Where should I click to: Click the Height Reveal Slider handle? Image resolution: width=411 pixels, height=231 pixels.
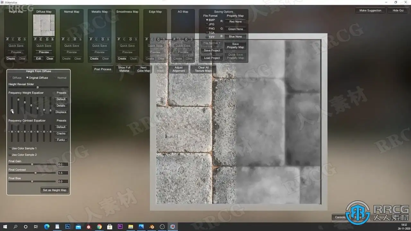point(38,87)
